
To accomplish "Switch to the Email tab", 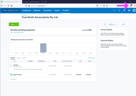I will (x=24, y=58).
